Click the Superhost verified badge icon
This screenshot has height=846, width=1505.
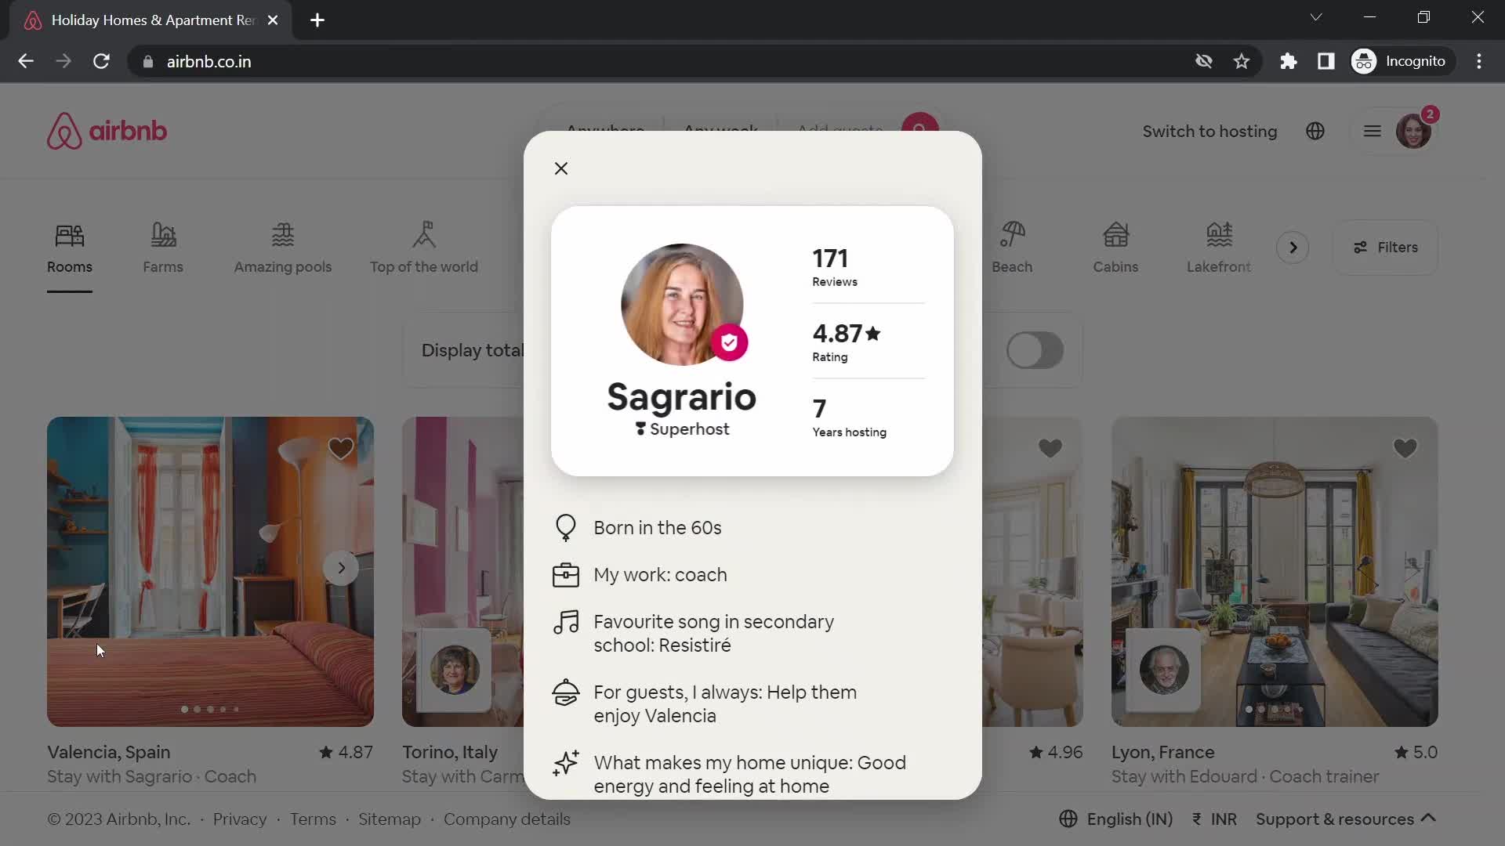pos(729,342)
